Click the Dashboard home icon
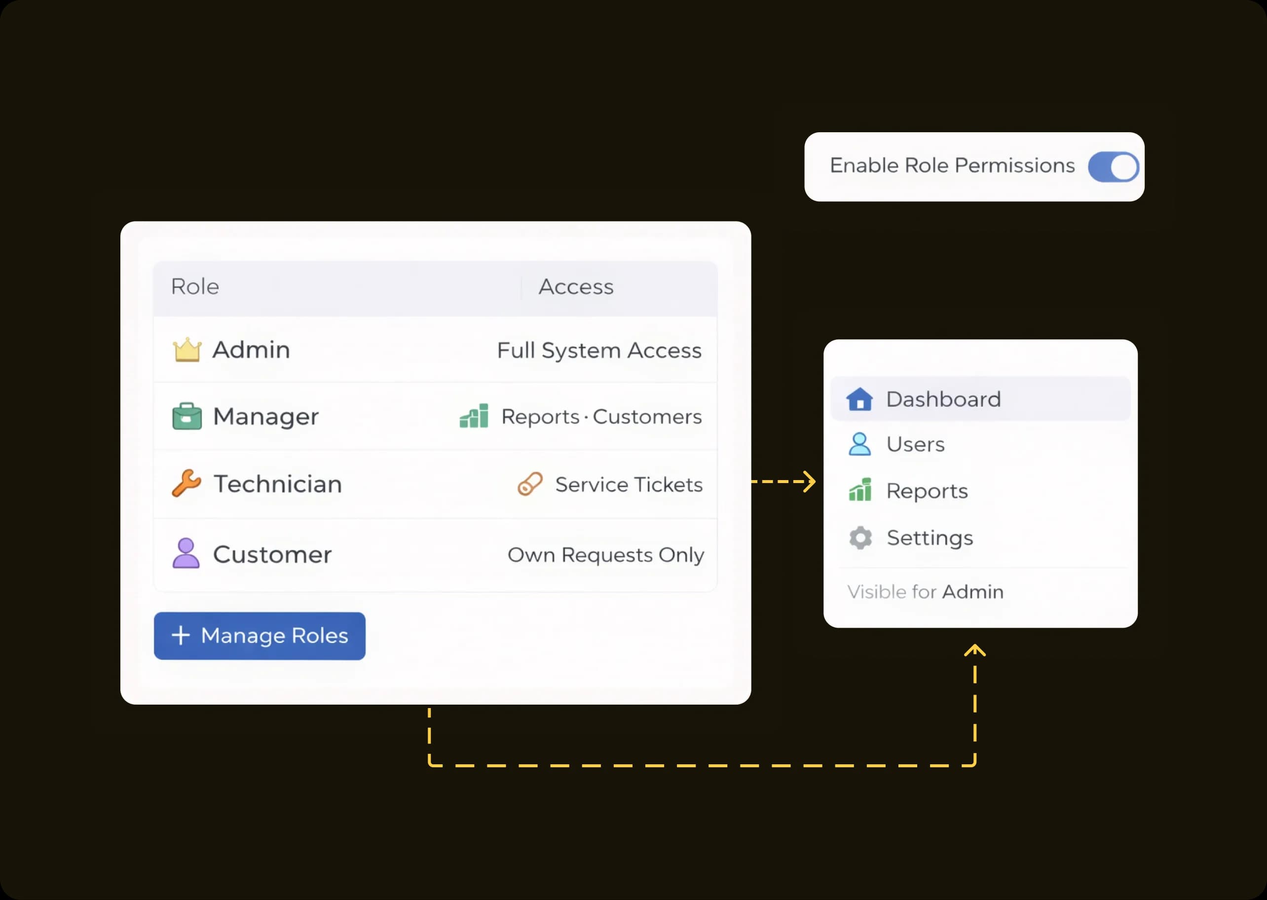The width and height of the screenshot is (1267, 900). pos(859,399)
